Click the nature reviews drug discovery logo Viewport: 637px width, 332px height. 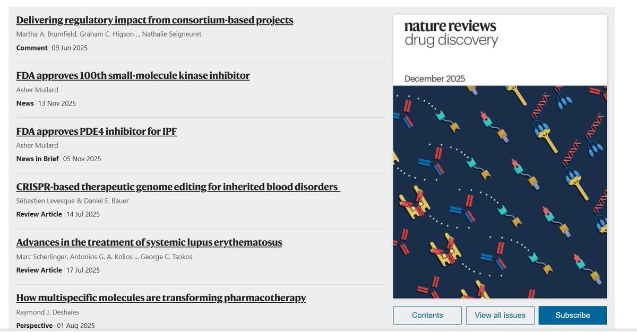pos(451,33)
